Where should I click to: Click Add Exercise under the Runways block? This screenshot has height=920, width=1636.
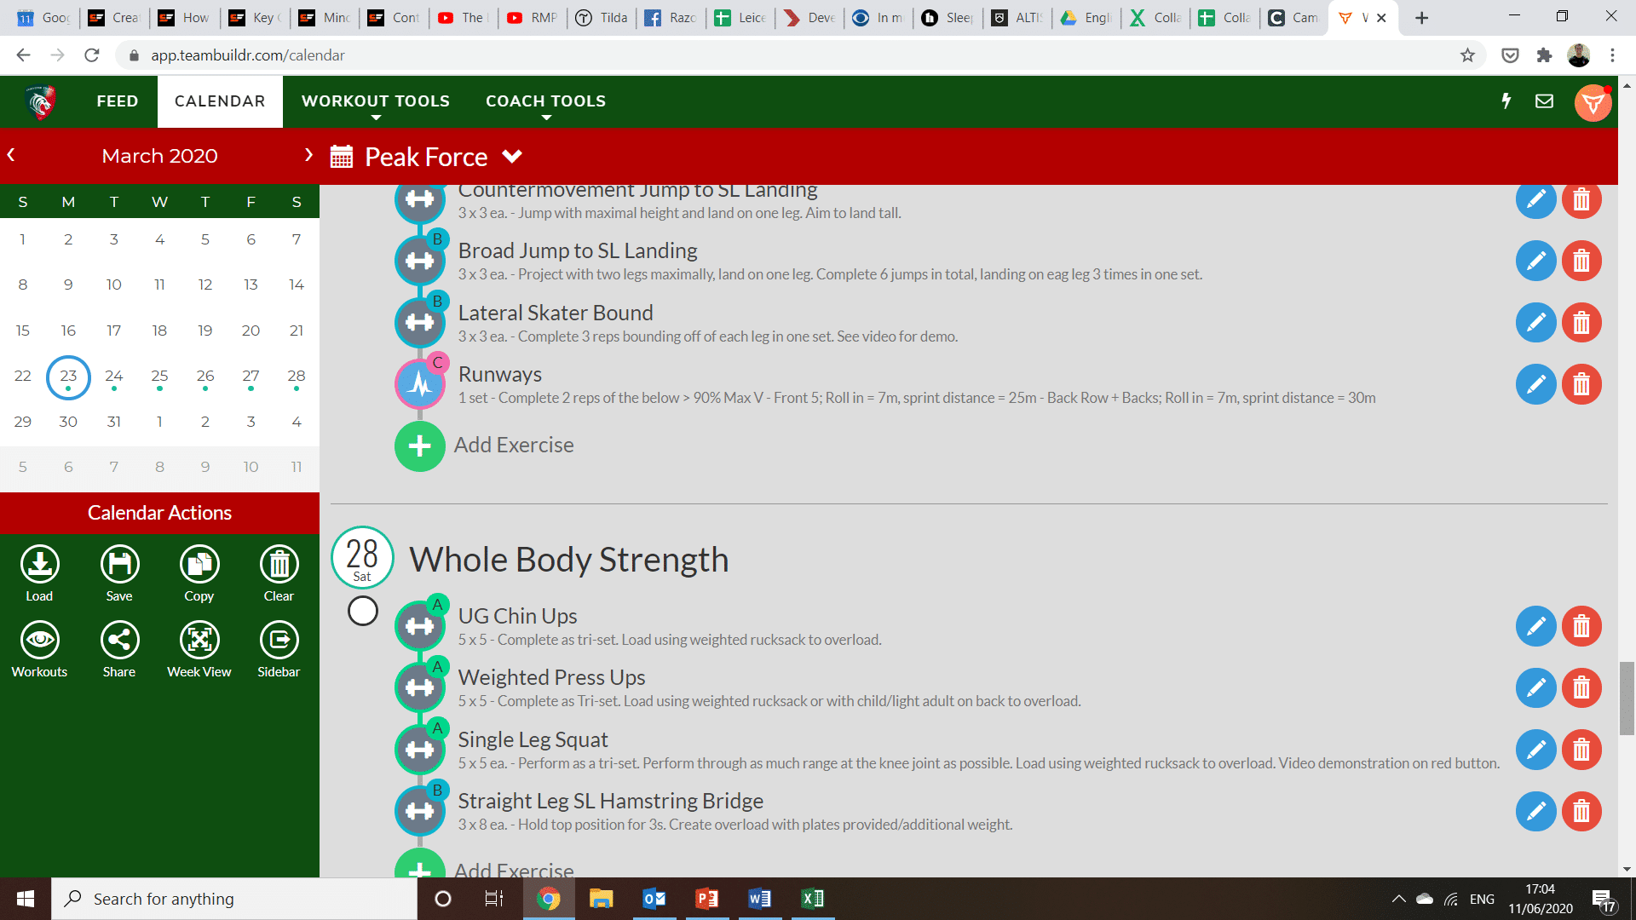click(420, 446)
